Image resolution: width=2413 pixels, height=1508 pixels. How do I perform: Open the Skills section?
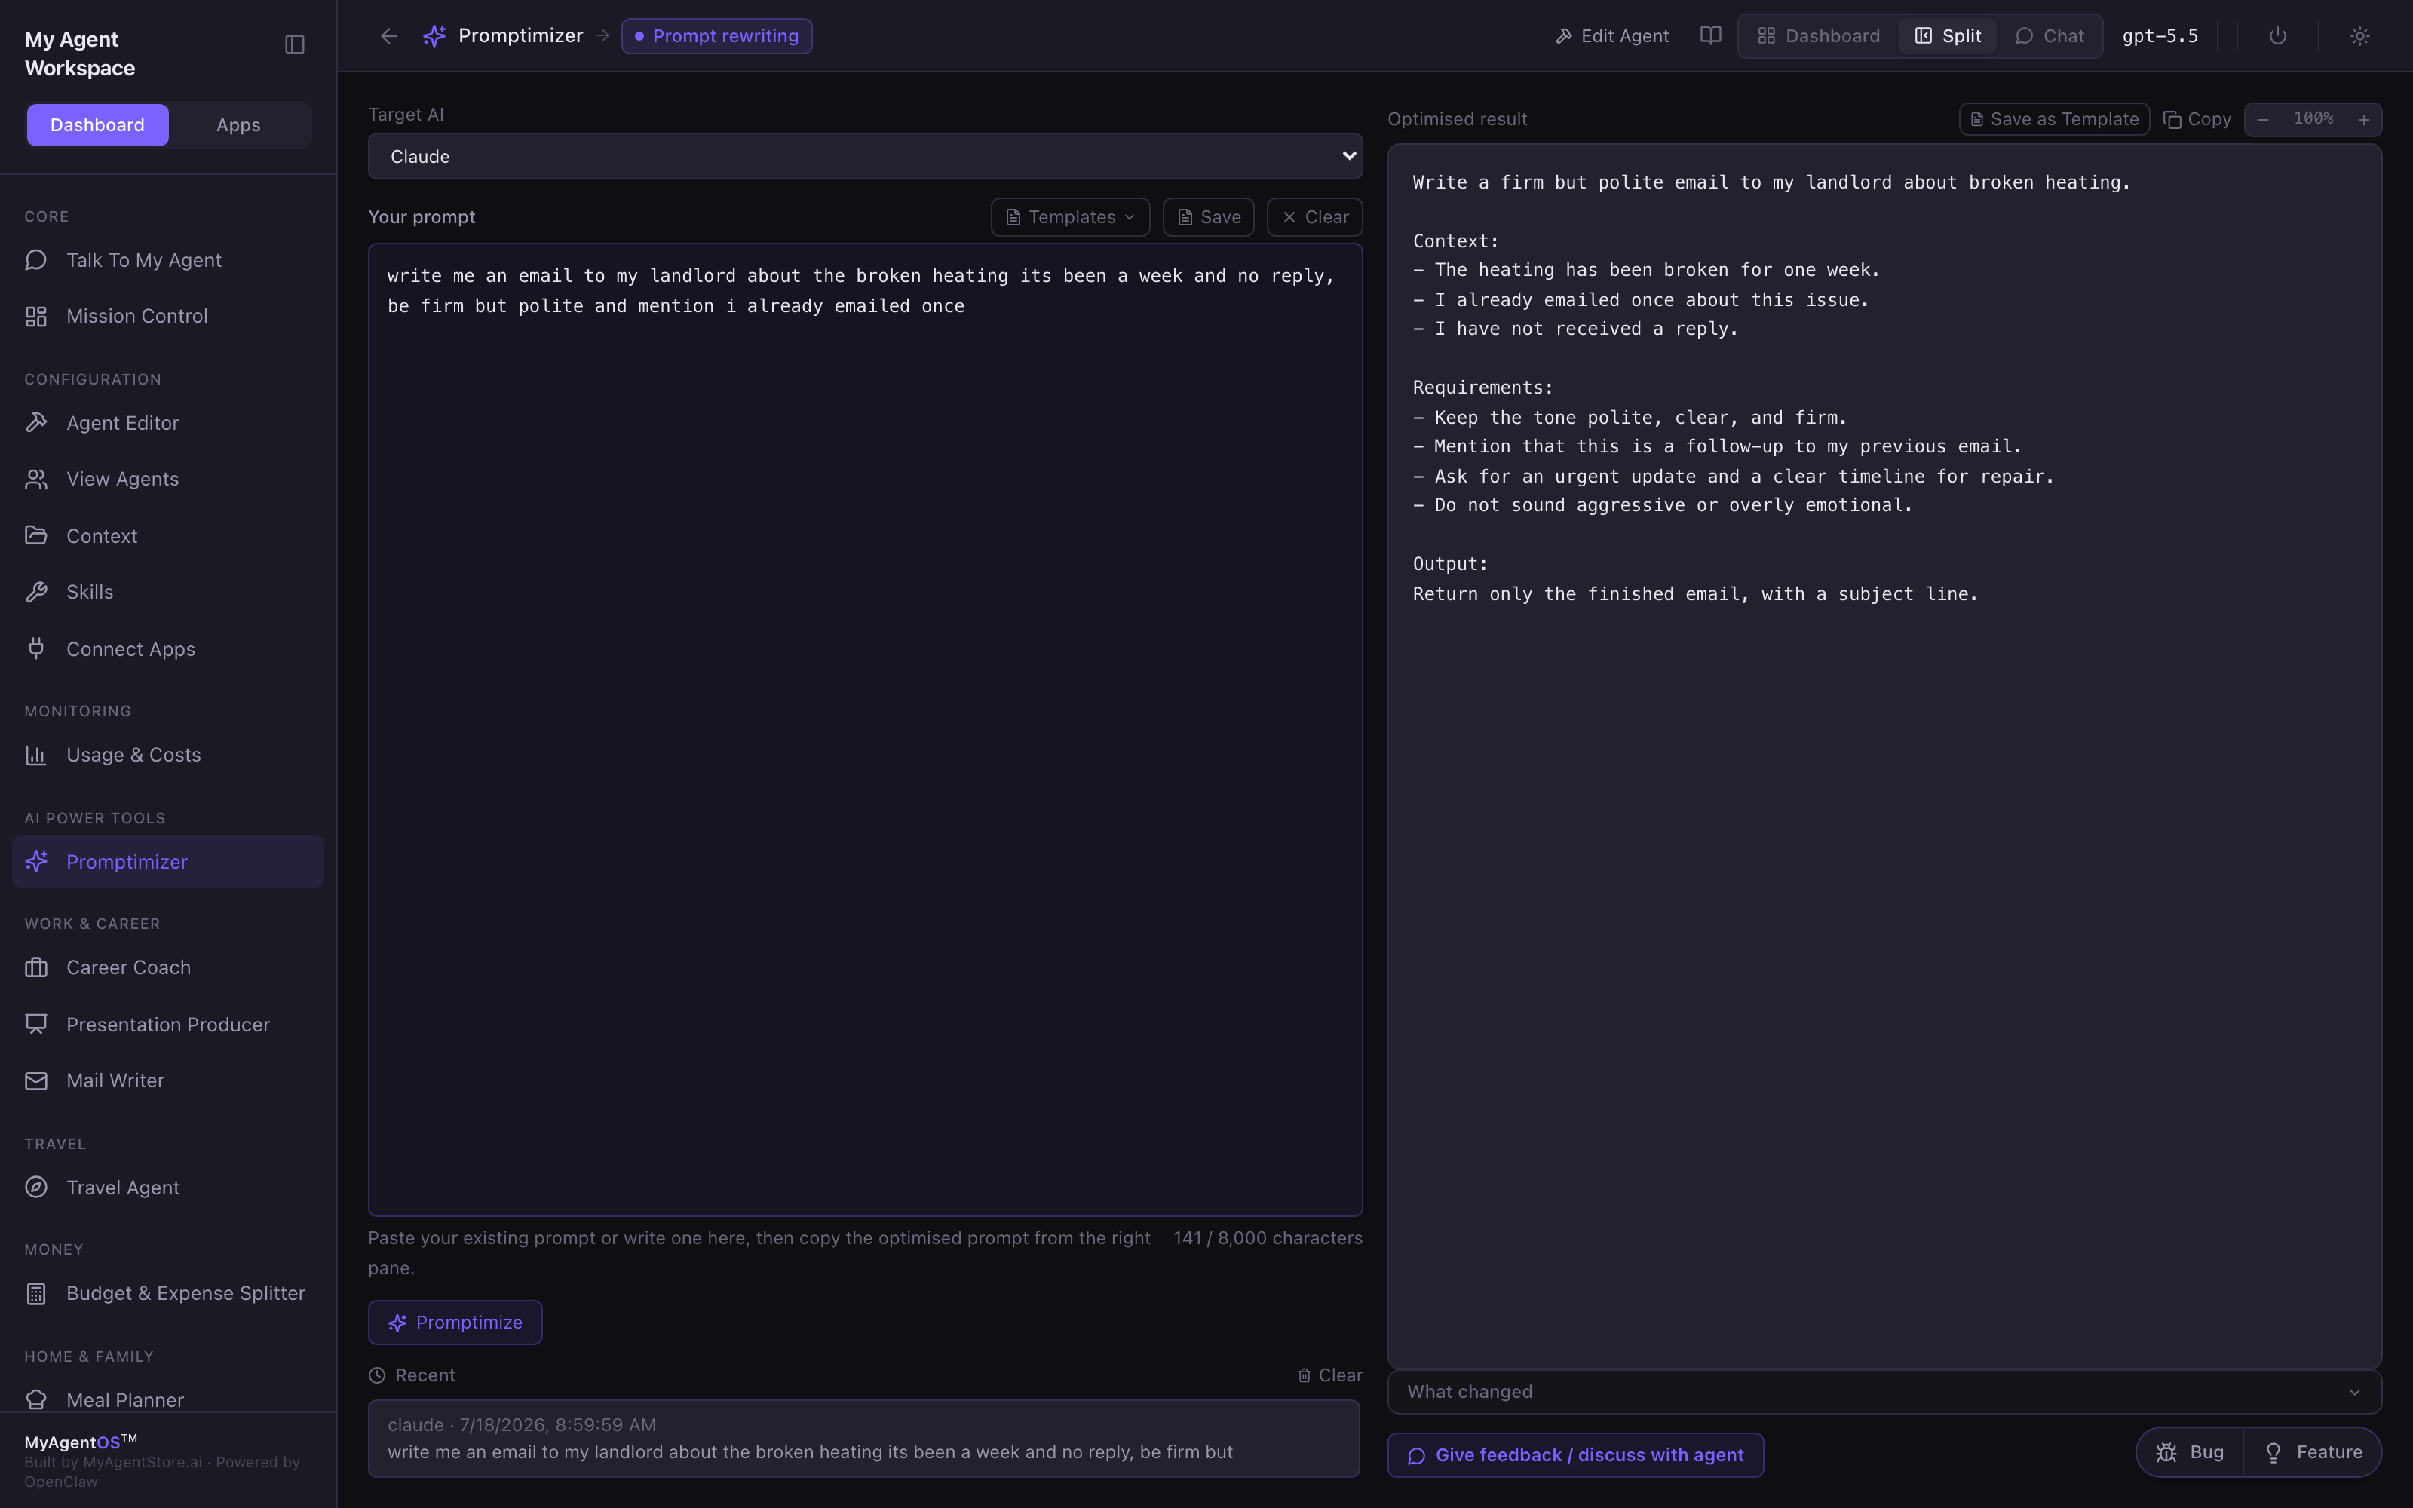167,591
